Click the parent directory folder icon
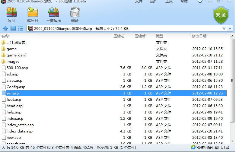This screenshot has width=236, height=153. 3,43
